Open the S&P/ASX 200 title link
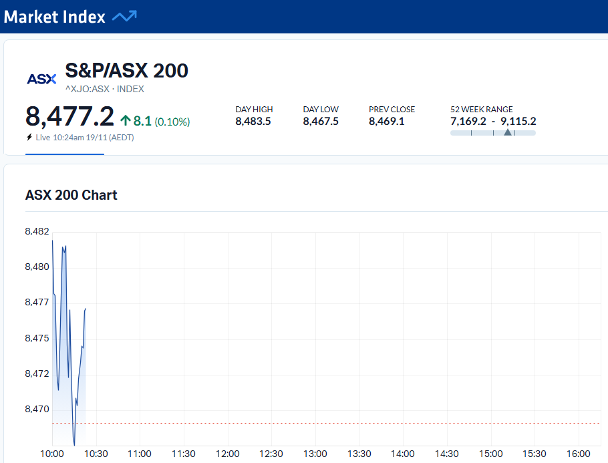 point(127,70)
